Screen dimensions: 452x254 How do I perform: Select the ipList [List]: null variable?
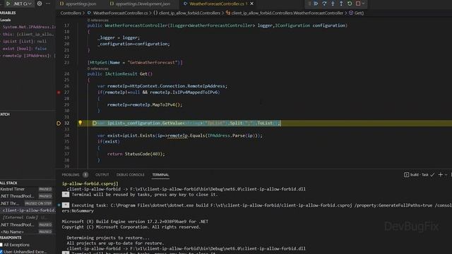[28, 41]
